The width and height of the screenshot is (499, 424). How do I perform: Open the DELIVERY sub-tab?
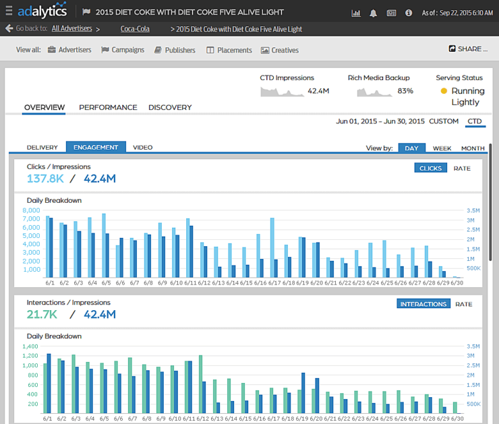click(x=42, y=147)
